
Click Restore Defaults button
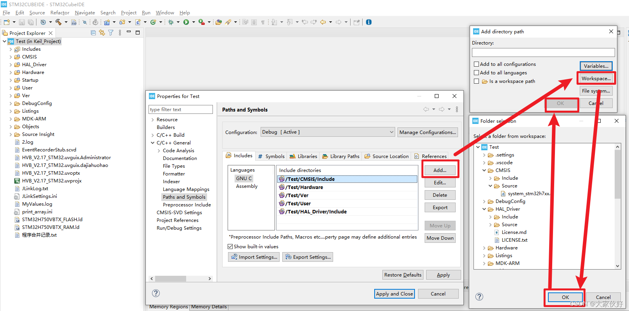[403, 275]
